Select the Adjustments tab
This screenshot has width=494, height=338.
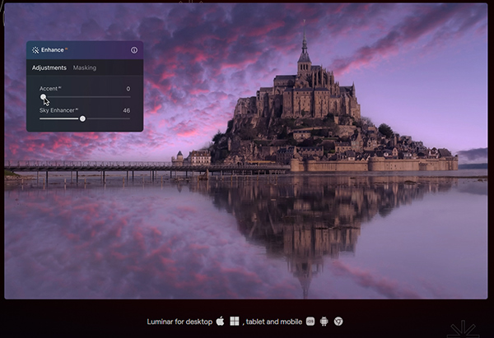(x=49, y=67)
